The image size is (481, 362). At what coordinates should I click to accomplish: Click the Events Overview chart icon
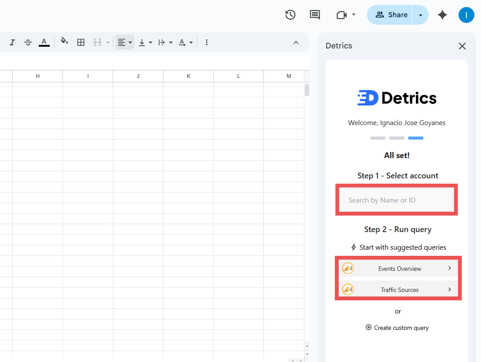coord(348,268)
